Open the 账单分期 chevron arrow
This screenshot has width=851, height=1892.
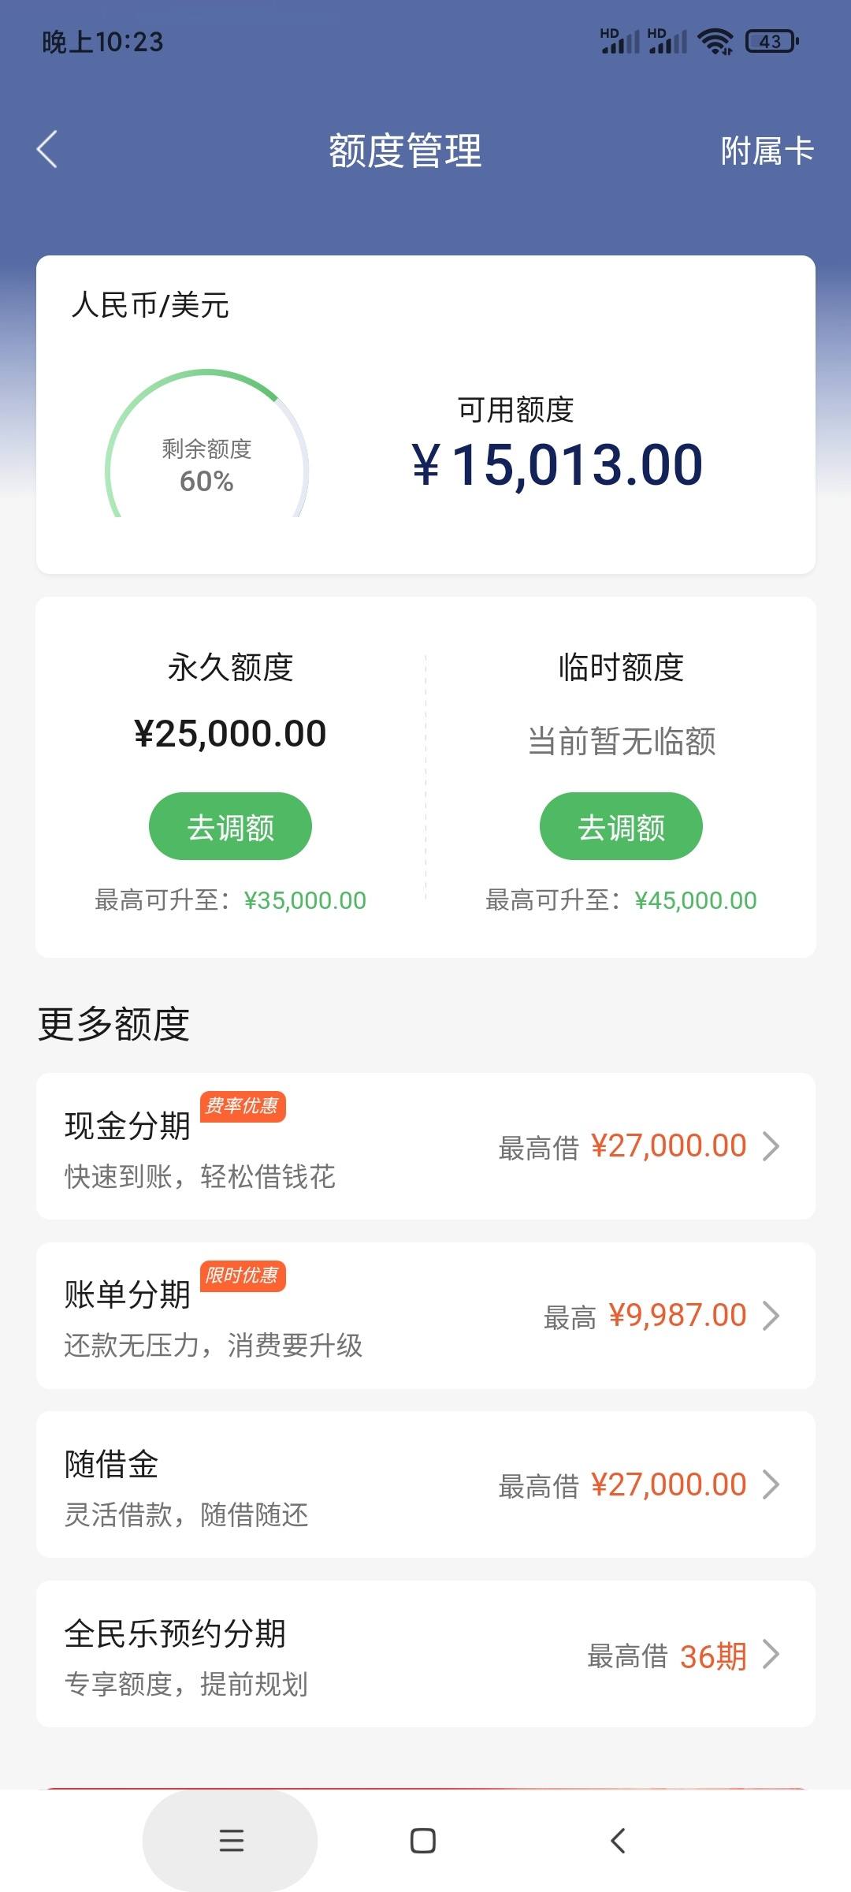(x=771, y=1316)
